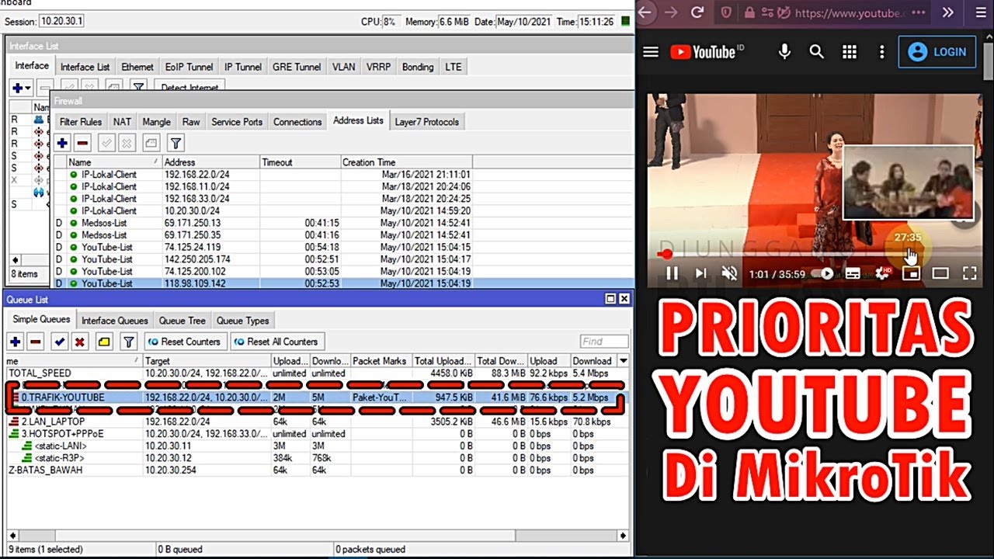994x559 pixels.
Task: Skip to the next YouTube video
Action: click(x=701, y=273)
